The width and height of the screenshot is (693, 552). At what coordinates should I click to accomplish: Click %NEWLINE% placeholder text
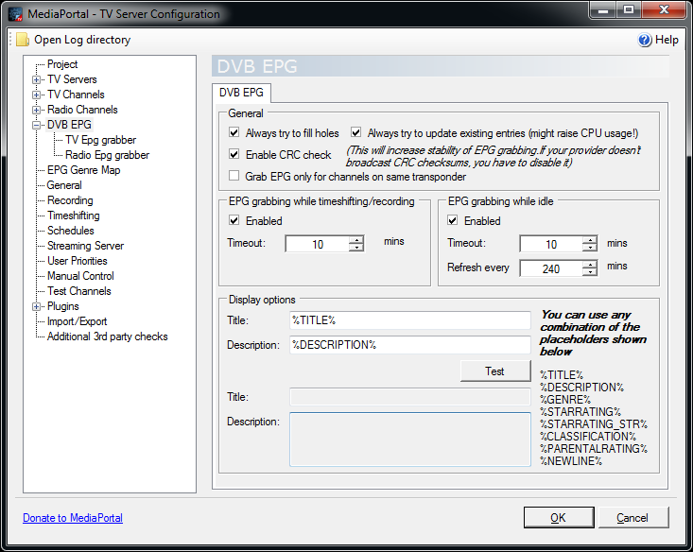point(571,461)
